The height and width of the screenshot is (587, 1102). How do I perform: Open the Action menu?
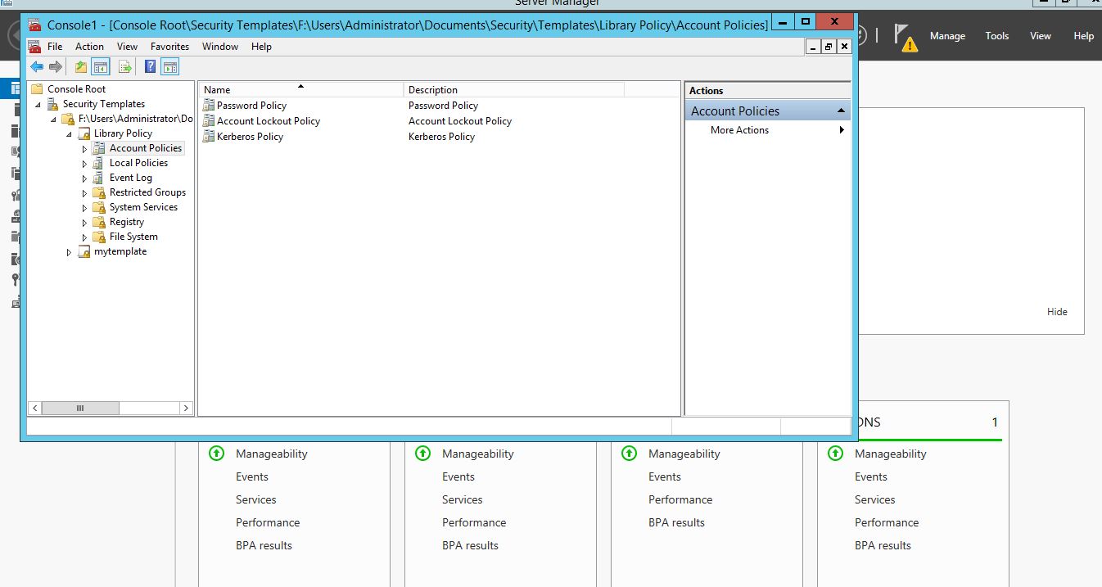tap(89, 47)
